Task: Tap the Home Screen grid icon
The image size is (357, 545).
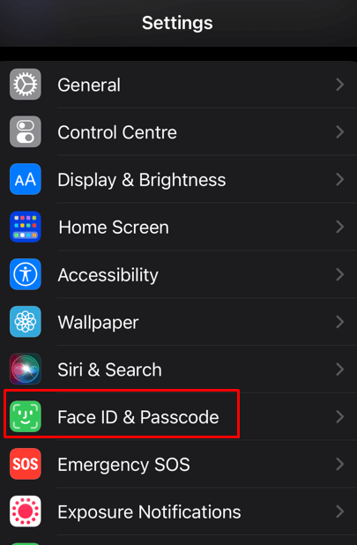Action: (26, 227)
